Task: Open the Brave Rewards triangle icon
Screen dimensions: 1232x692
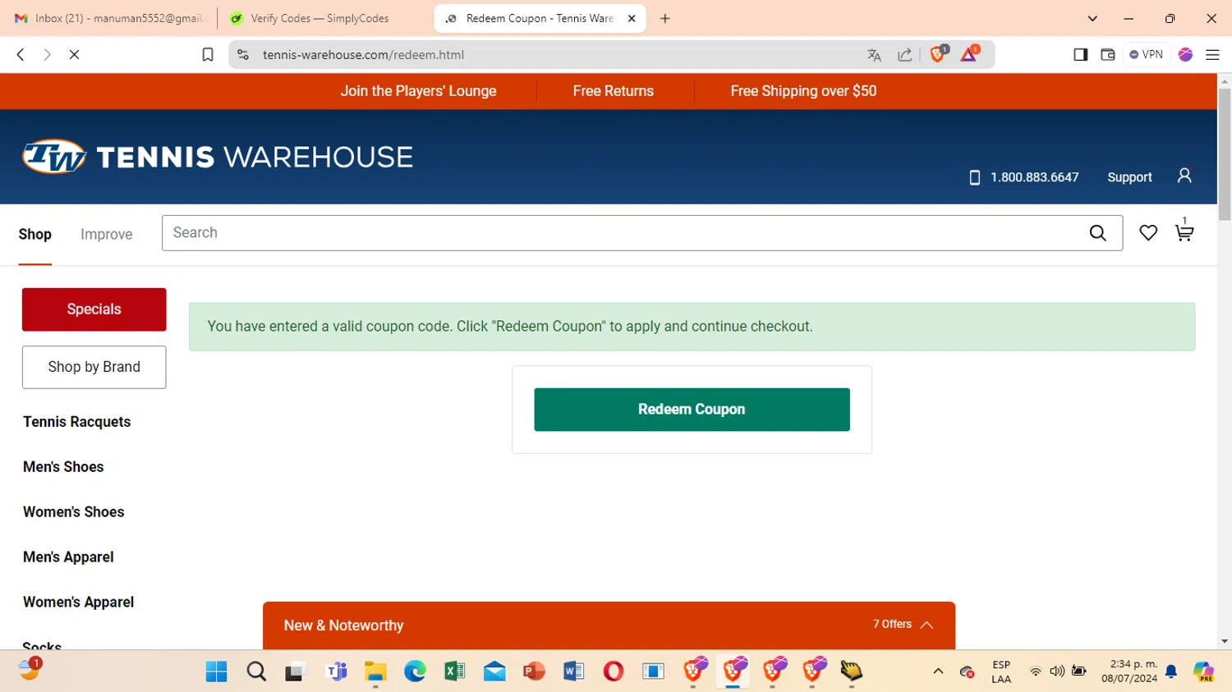Action: 969,54
